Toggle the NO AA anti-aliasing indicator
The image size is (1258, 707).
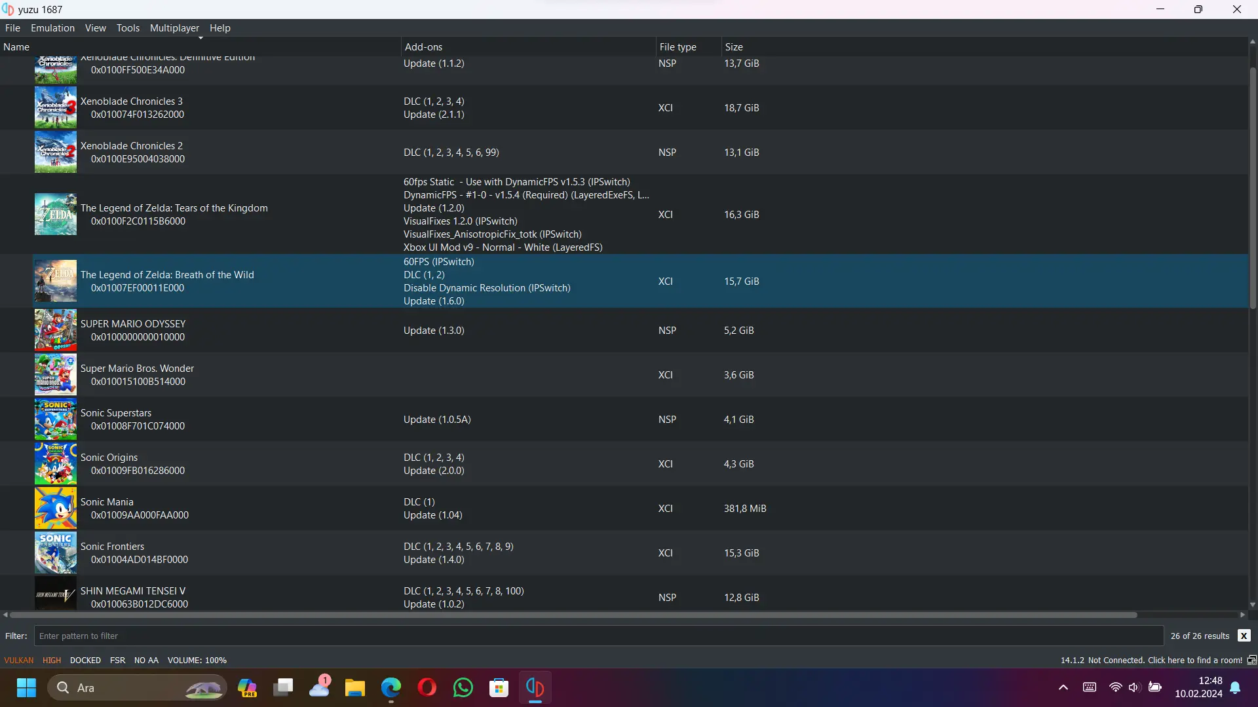point(146,660)
